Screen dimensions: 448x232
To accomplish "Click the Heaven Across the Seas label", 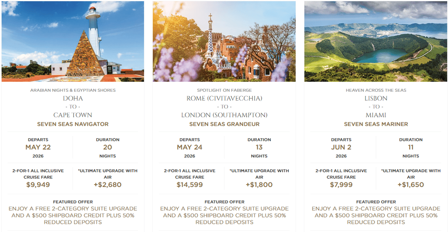I will point(376,90).
